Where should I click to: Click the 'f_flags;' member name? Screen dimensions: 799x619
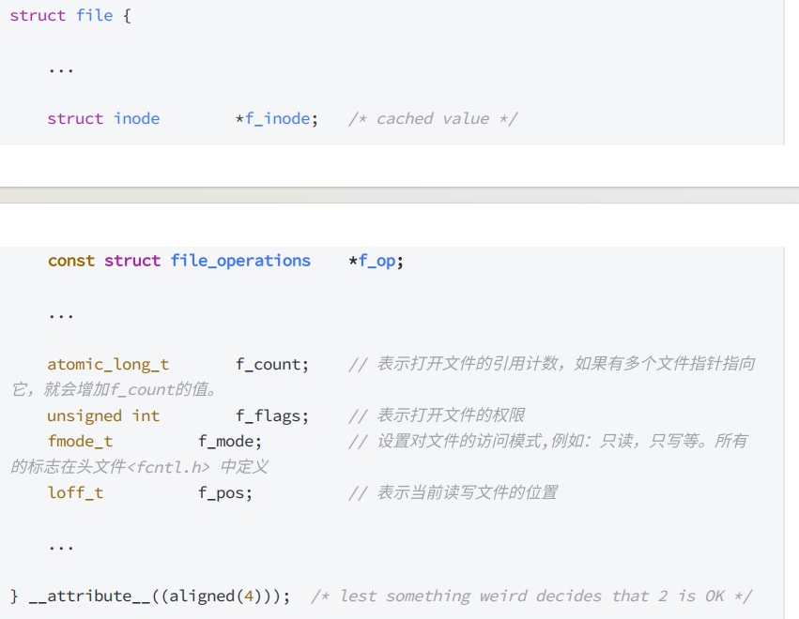pos(272,415)
